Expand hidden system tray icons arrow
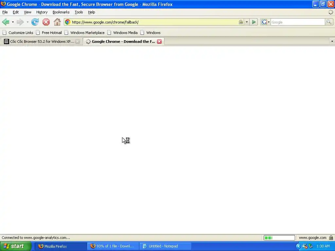Image resolution: width=335 pixels, height=251 pixels. (298, 246)
